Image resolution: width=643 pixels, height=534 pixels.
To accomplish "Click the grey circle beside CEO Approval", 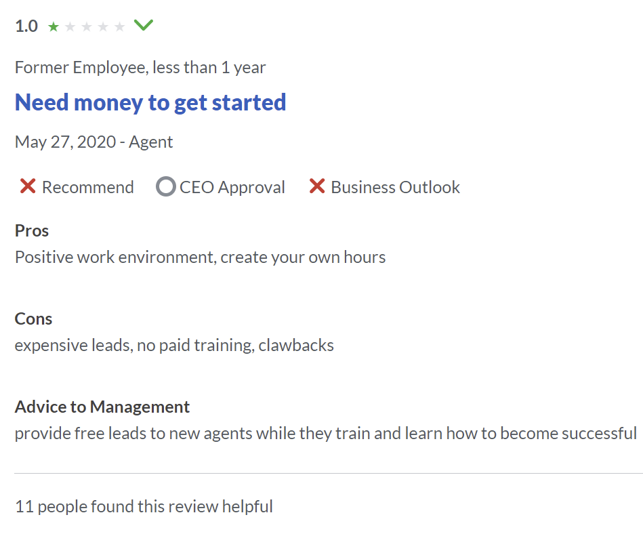I will [x=165, y=186].
